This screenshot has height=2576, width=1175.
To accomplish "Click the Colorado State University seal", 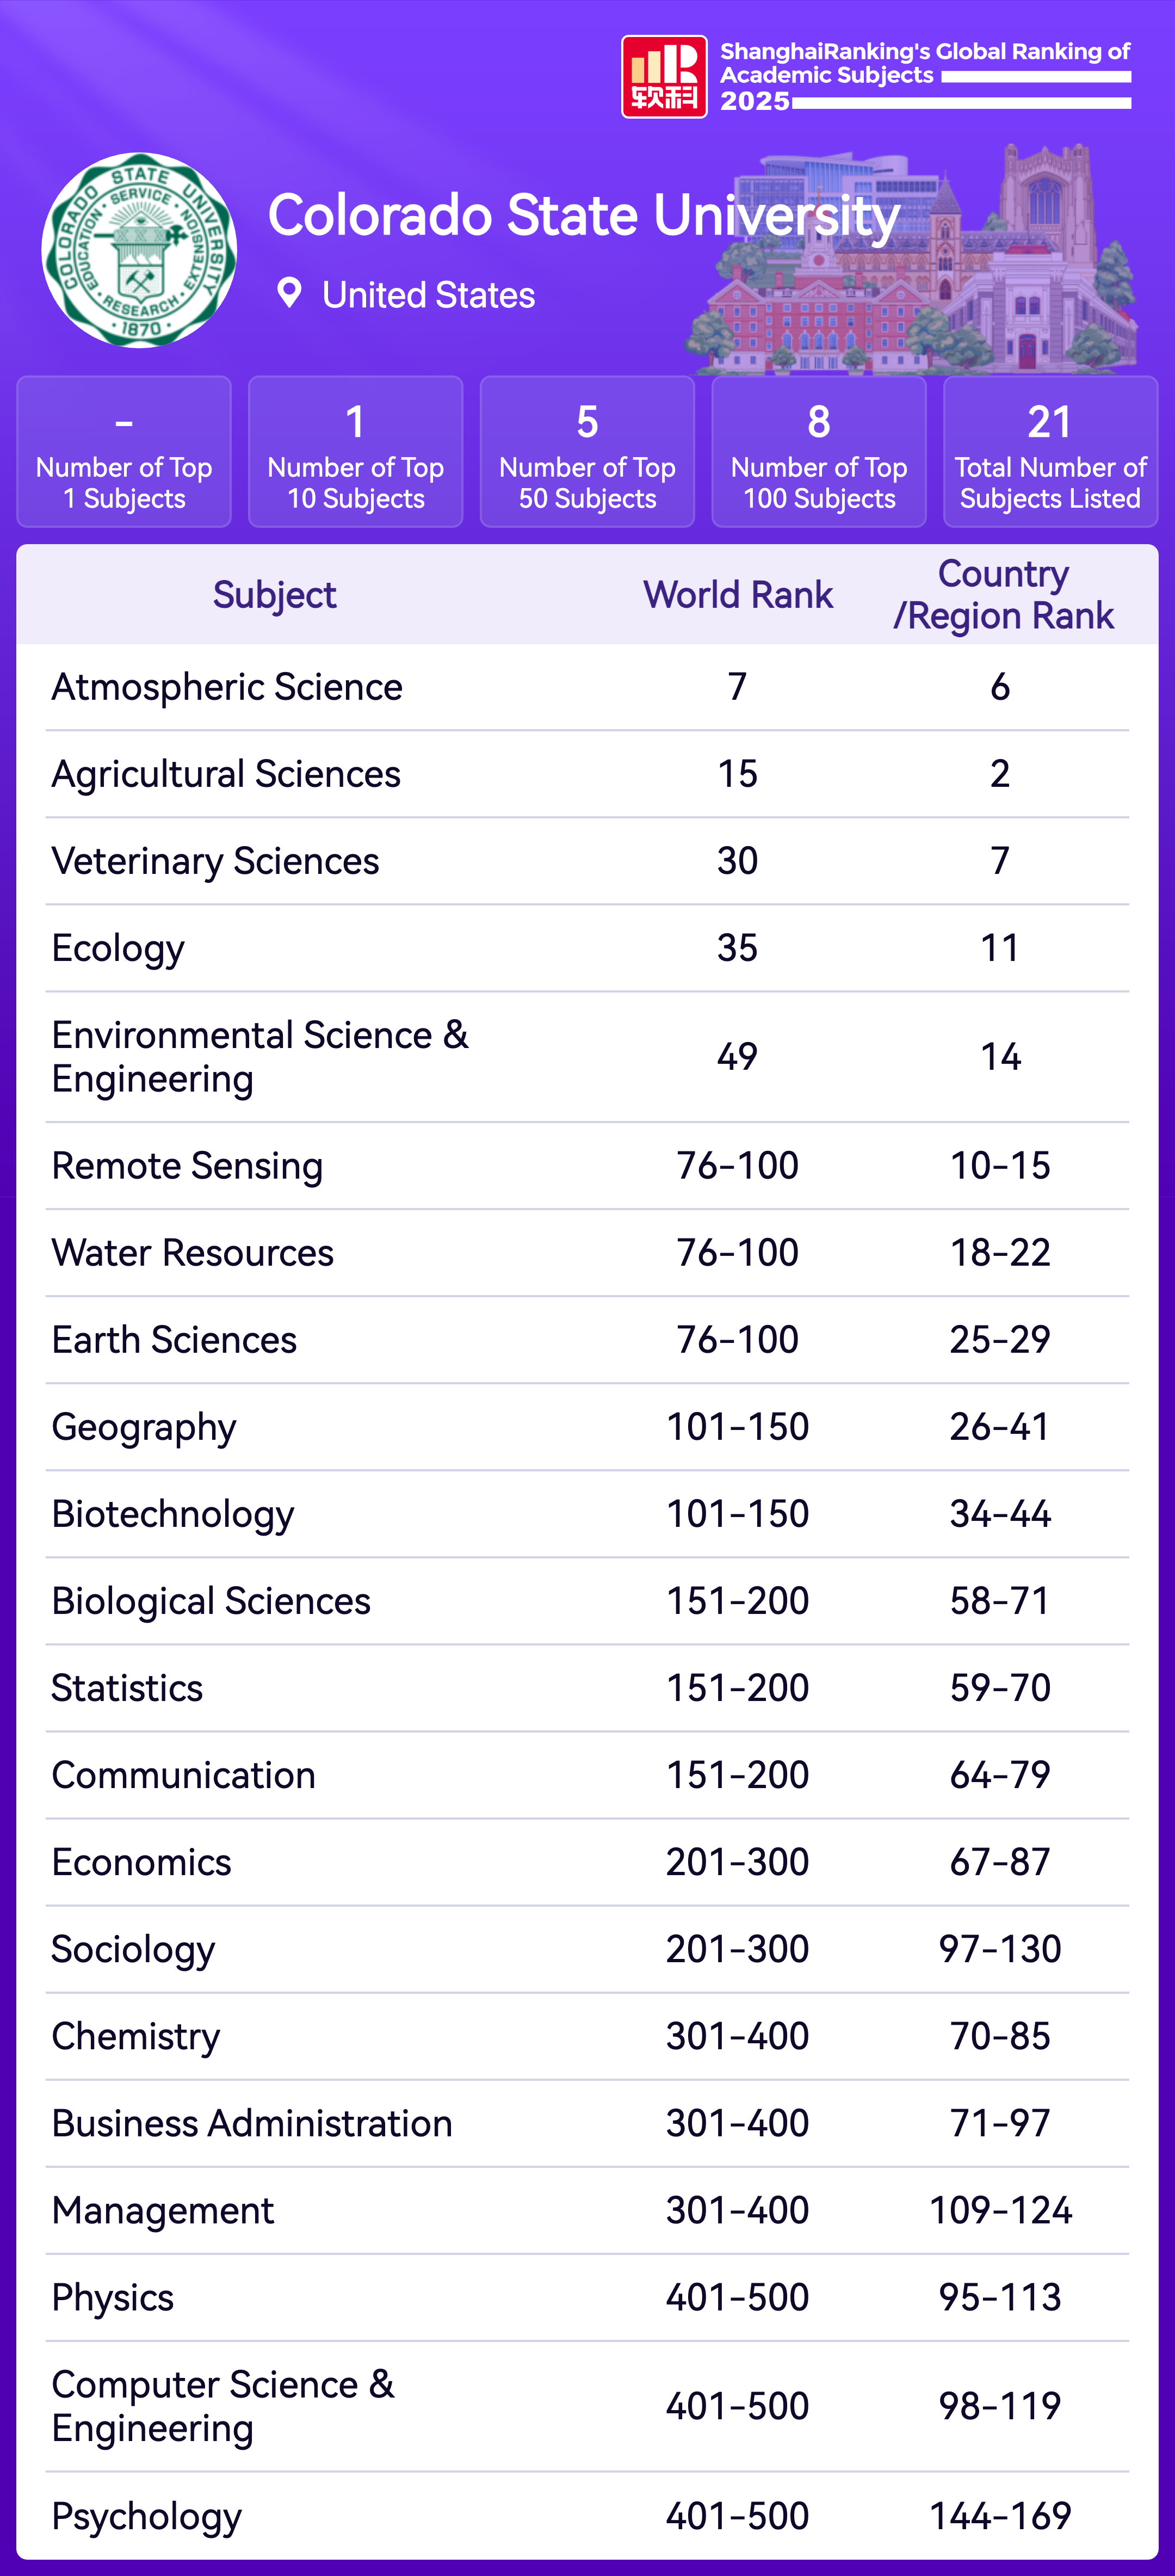I will tap(139, 250).
